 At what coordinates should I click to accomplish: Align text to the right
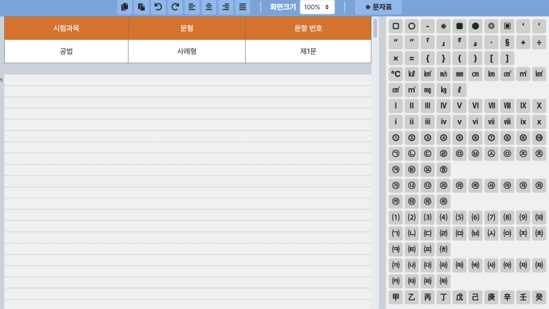click(225, 7)
